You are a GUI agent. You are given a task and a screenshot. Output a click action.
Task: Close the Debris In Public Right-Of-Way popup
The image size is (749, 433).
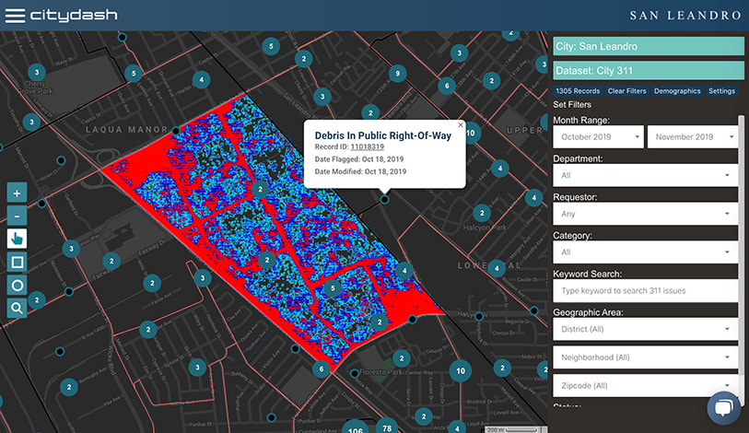point(461,124)
